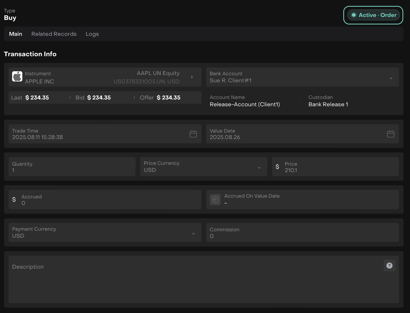The height and width of the screenshot is (313, 410).
Task: Click the Active Order status badge
Action: tap(373, 15)
